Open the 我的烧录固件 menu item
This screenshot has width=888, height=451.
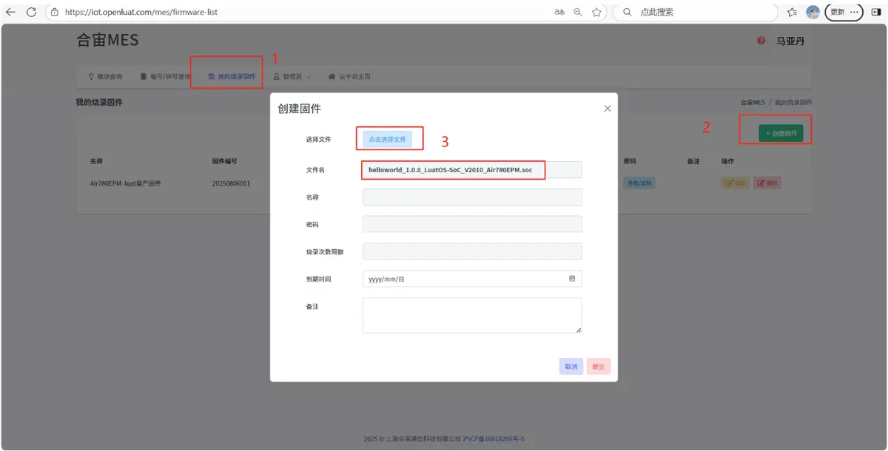point(232,76)
